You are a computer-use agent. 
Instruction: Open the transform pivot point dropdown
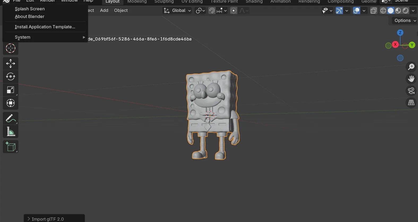pyautogui.click(x=200, y=11)
